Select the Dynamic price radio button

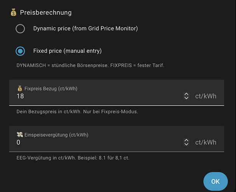click(20, 28)
